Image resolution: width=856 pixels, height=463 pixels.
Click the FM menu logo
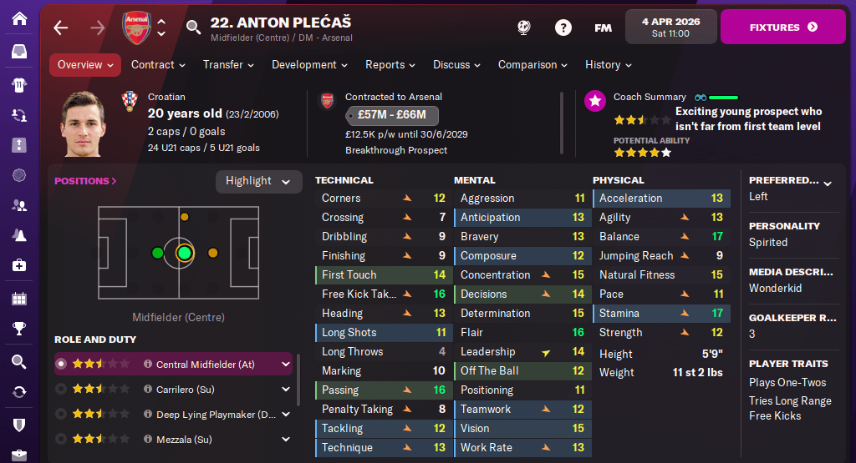pos(603,28)
